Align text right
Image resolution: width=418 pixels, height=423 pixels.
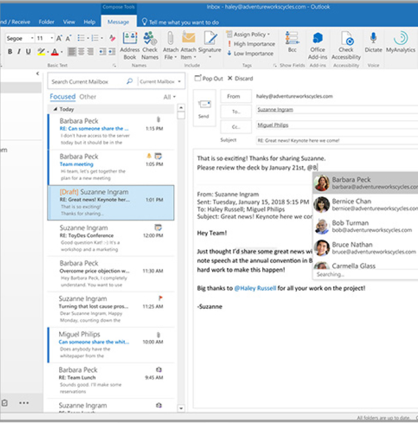coord(90,51)
